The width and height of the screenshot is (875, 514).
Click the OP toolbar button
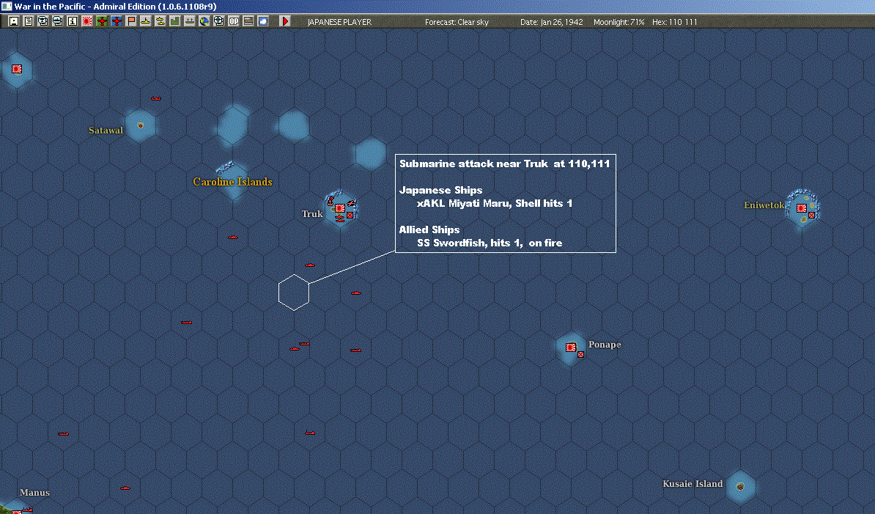(x=234, y=21)
